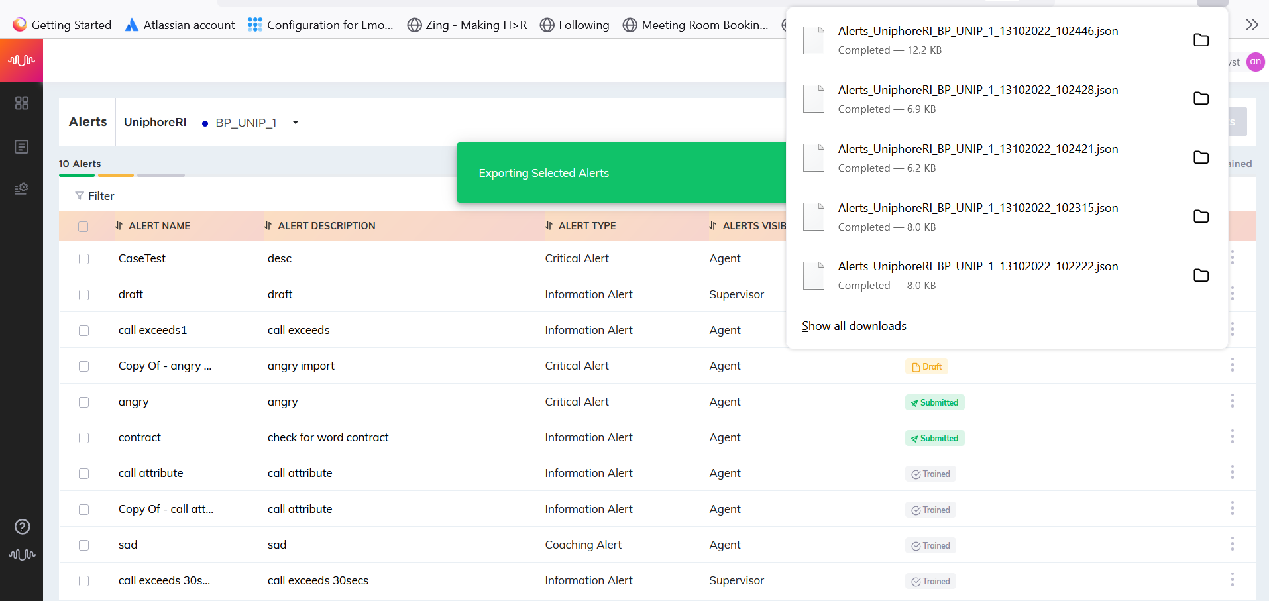Viewport: 1269px width, 601px height.
Task: Toggle select-all alerts header checkbox
Action: coord(83,227)
